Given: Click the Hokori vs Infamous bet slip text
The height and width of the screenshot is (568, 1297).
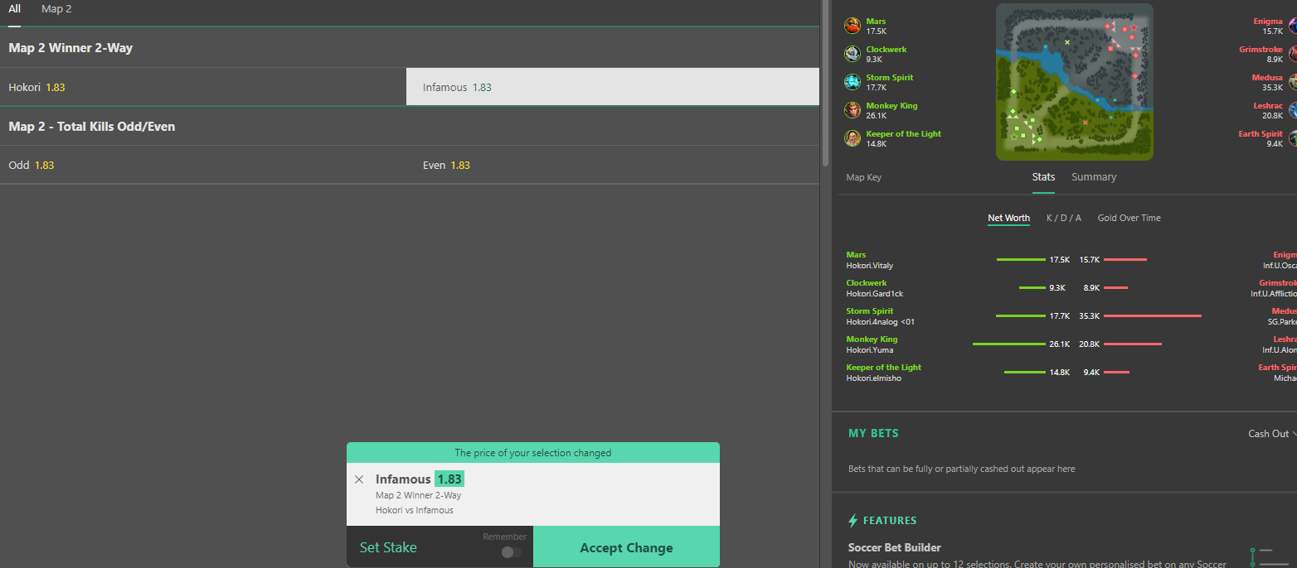Looking at the screenshot, I should tap(415, 510).
